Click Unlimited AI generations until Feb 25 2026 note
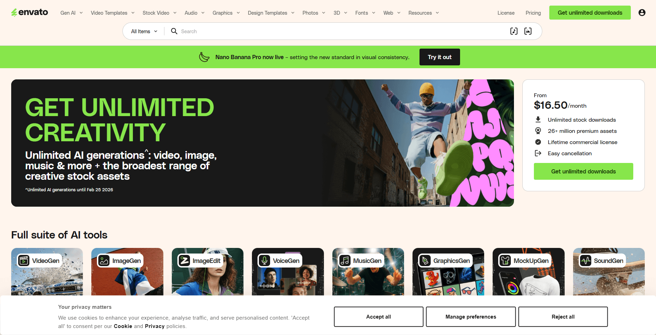This screenshot has height=335, width=656. coord(69,190)
